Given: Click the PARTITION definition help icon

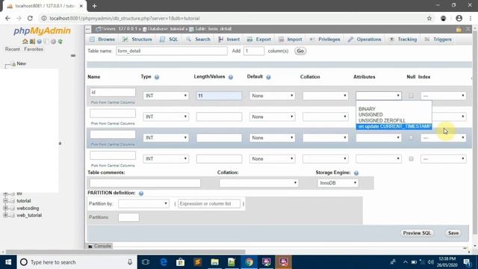Looking at the screenshot, I should tap(141, 194).
